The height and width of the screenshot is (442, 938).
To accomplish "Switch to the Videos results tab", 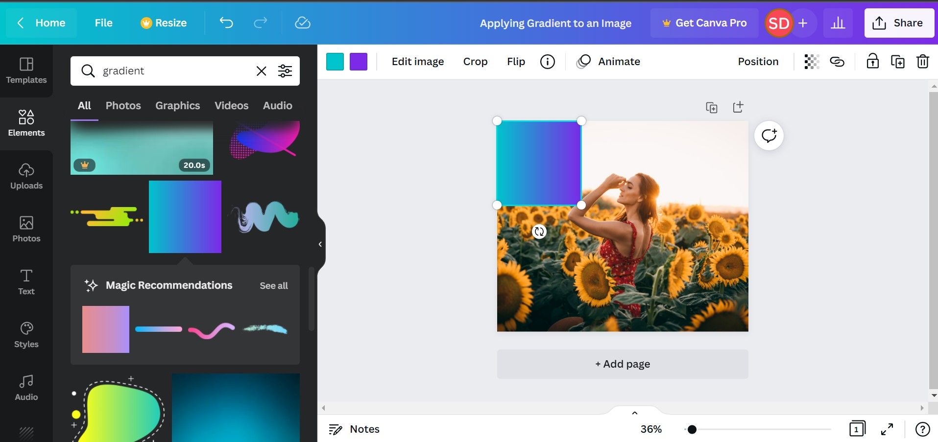I will point(231,106).
